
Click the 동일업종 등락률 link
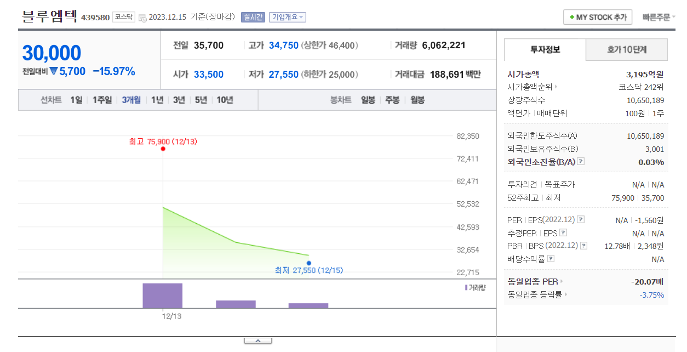coord(535,295)
